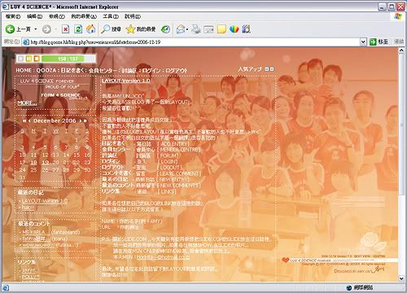Open the 'LAYOUT Version 1.0' post title link
Image resolution: width=407 pixels, height=293 pixels.
pyautogui.click(x=126, y=81)
